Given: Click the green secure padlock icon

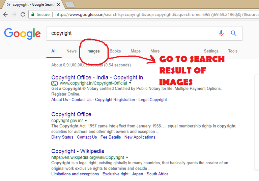Looking at the screenshot, I should [32, 14].
